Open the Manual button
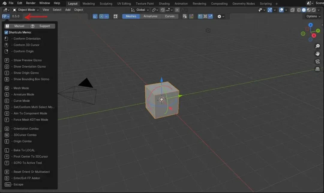The width and height of the screenshot is (324, 193). [x=17, y=26]
